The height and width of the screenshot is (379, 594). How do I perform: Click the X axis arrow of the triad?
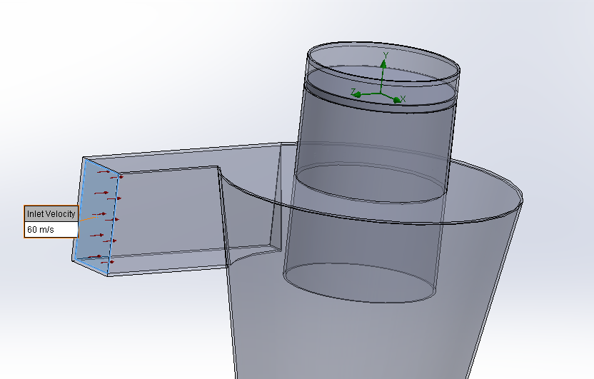click(x=396, y=100)
